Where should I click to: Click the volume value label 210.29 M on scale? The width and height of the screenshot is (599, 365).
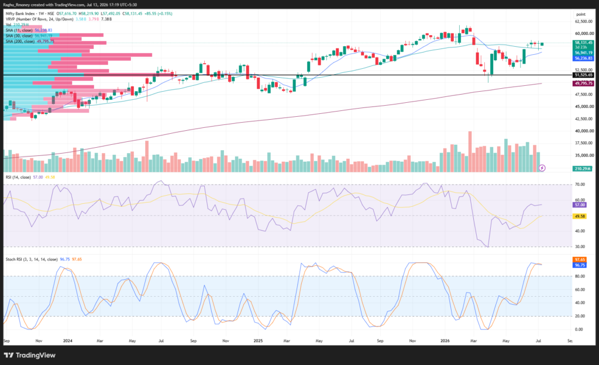tap(583, 169)
